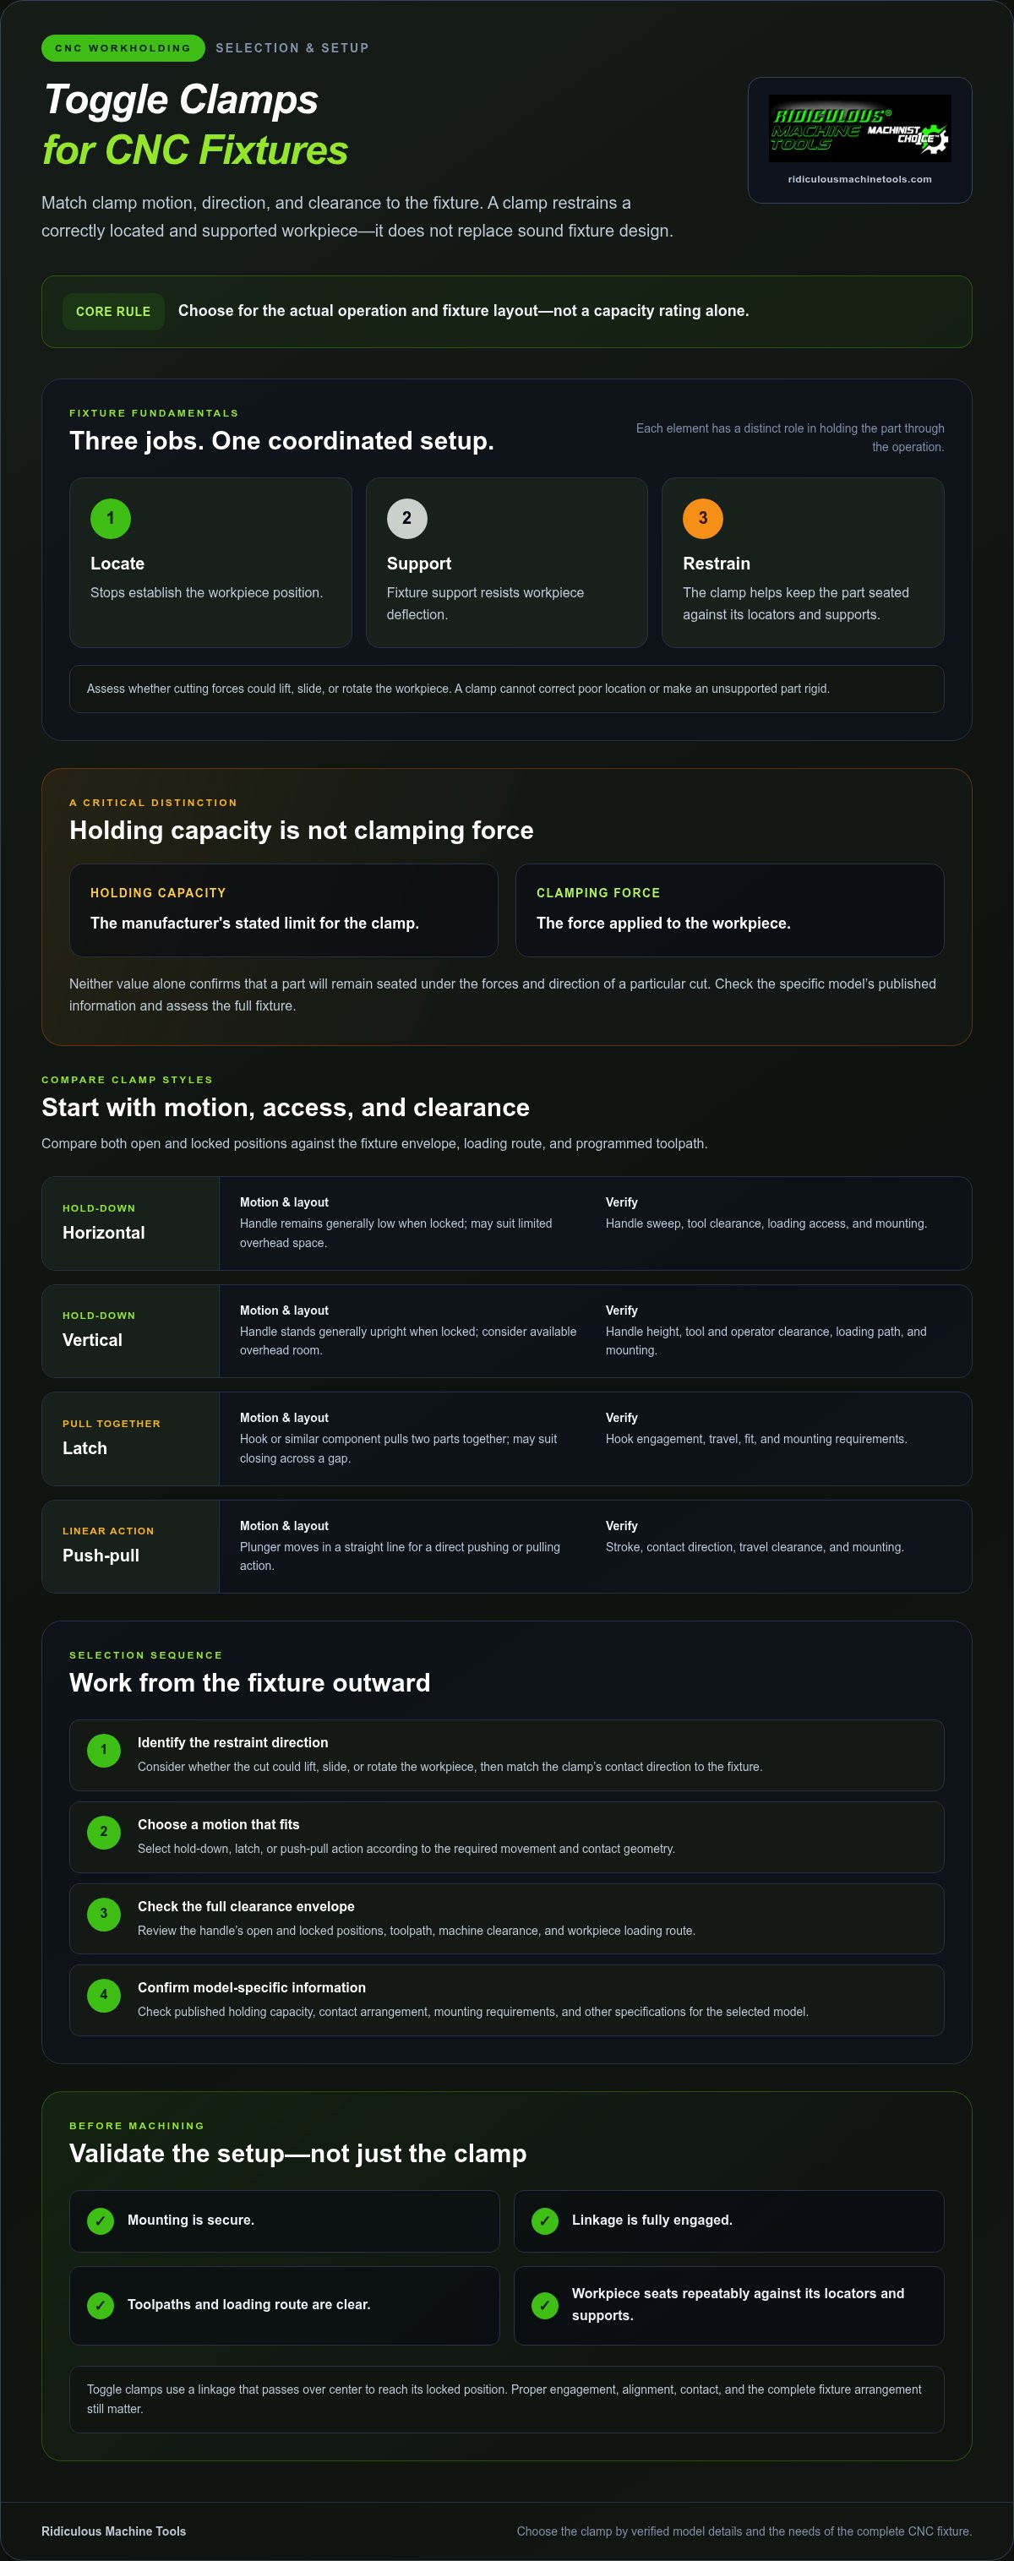Click step 2 circle for choosing motion

coord(103,1833)
